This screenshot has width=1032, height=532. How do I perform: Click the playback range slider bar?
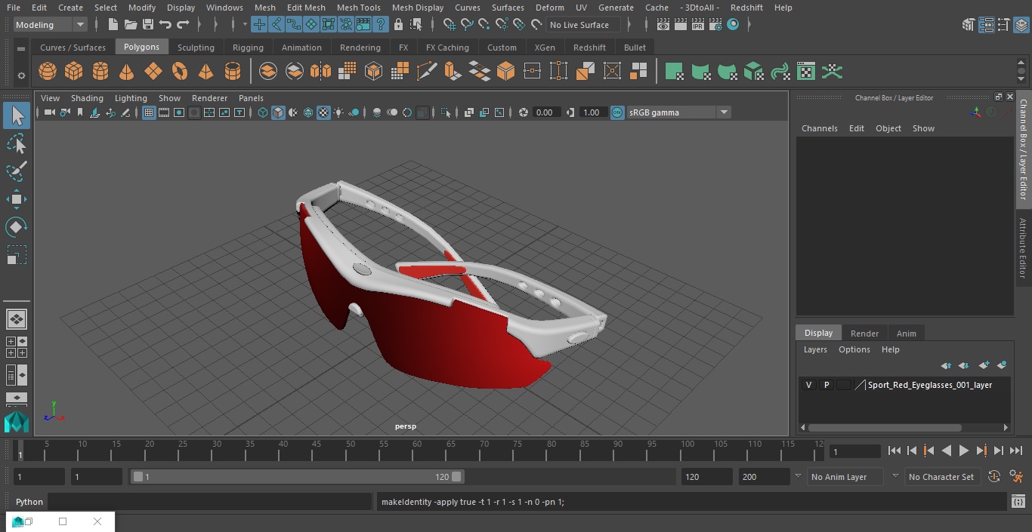click(x=297, y=477)
